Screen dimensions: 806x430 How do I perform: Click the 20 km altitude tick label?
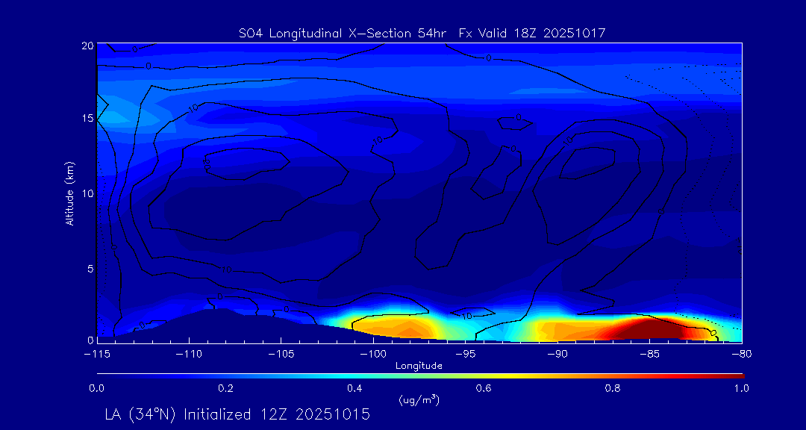click(86, 46)
